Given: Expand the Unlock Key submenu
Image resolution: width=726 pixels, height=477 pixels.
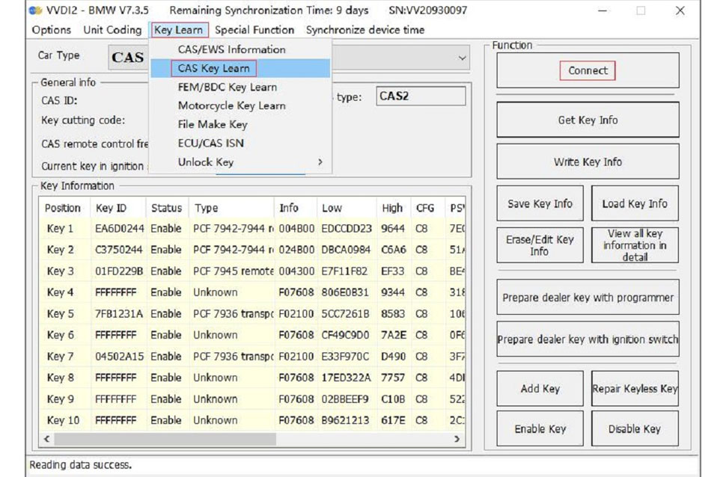Looking at the screenshot, I should click(x=240, y=162).
